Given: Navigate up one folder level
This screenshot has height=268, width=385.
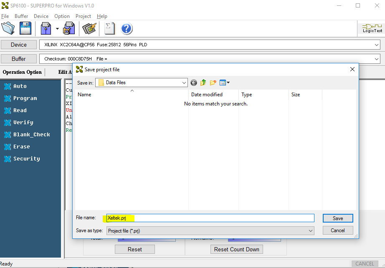Looking at the screenshot, I should pos(203,83).
